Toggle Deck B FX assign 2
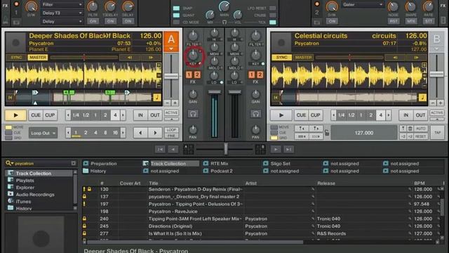The image size is (449, 253). tap(260, 75)
